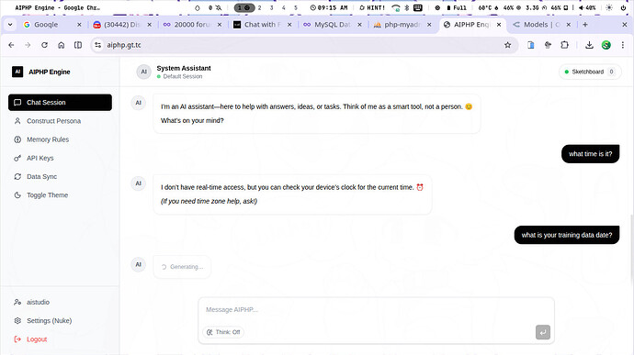Select Data Sync in sidebar
Viewport: 634px width, 355px height.
(60, 176)
